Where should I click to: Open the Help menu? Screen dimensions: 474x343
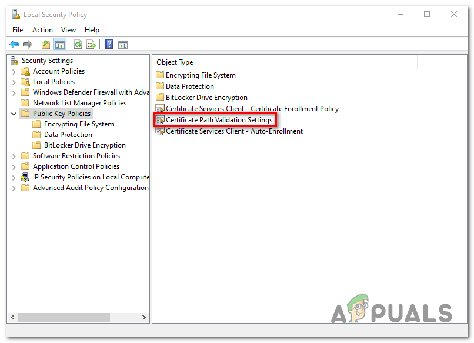pos(92,30)
